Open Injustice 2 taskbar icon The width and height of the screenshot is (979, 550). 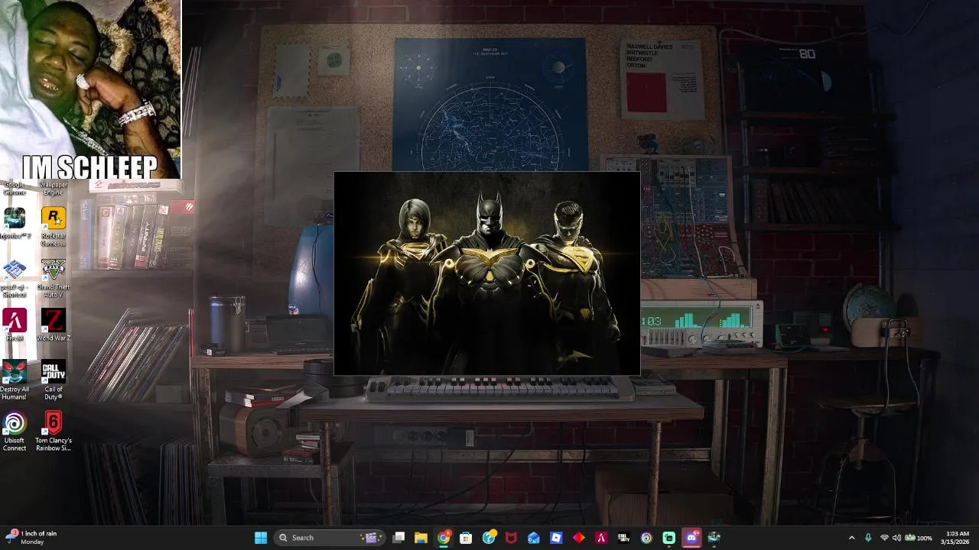714,538
